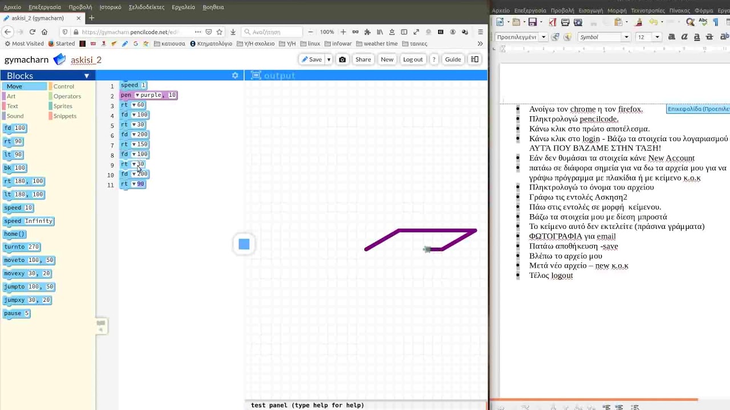Save the Writer document with the floppy icon
The height and width of the screenshot is (410, 730).
532,22
